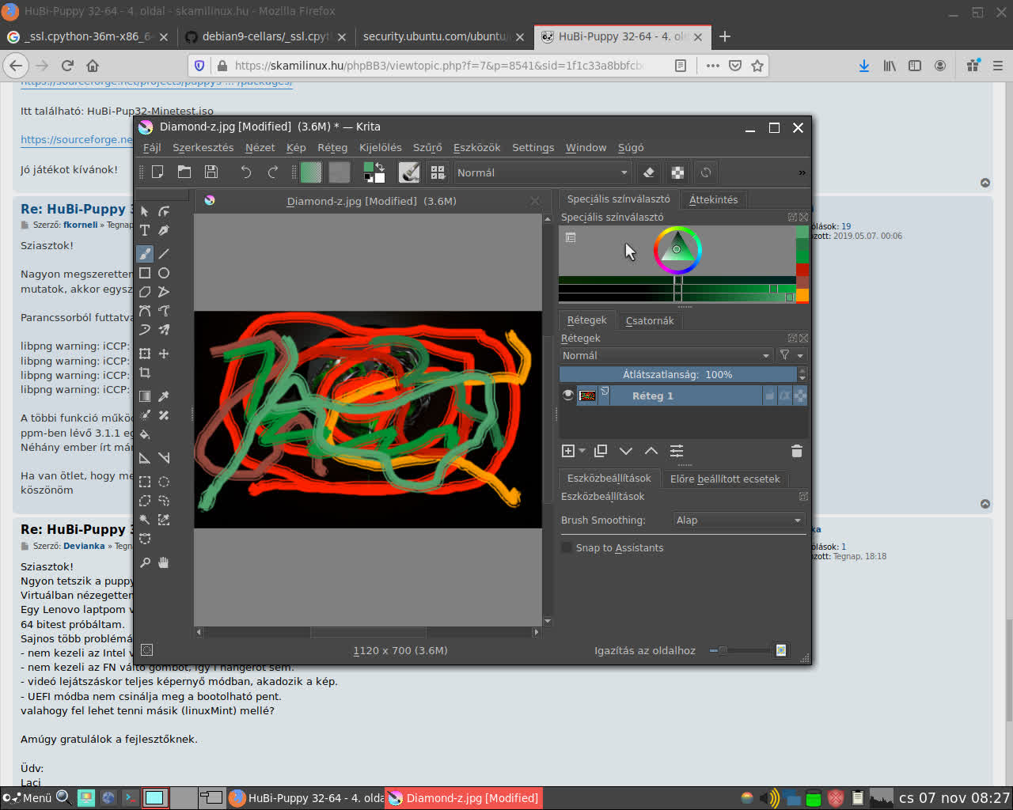Toggle visibility eye of Réteg 1
This screenshot has width=1013, height=810.
click(x=567, y=396)
